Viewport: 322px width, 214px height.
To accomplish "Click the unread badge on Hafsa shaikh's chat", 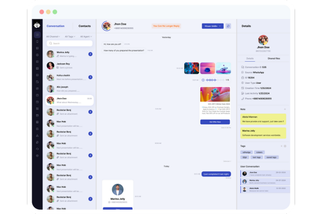I will coord(90,77).
